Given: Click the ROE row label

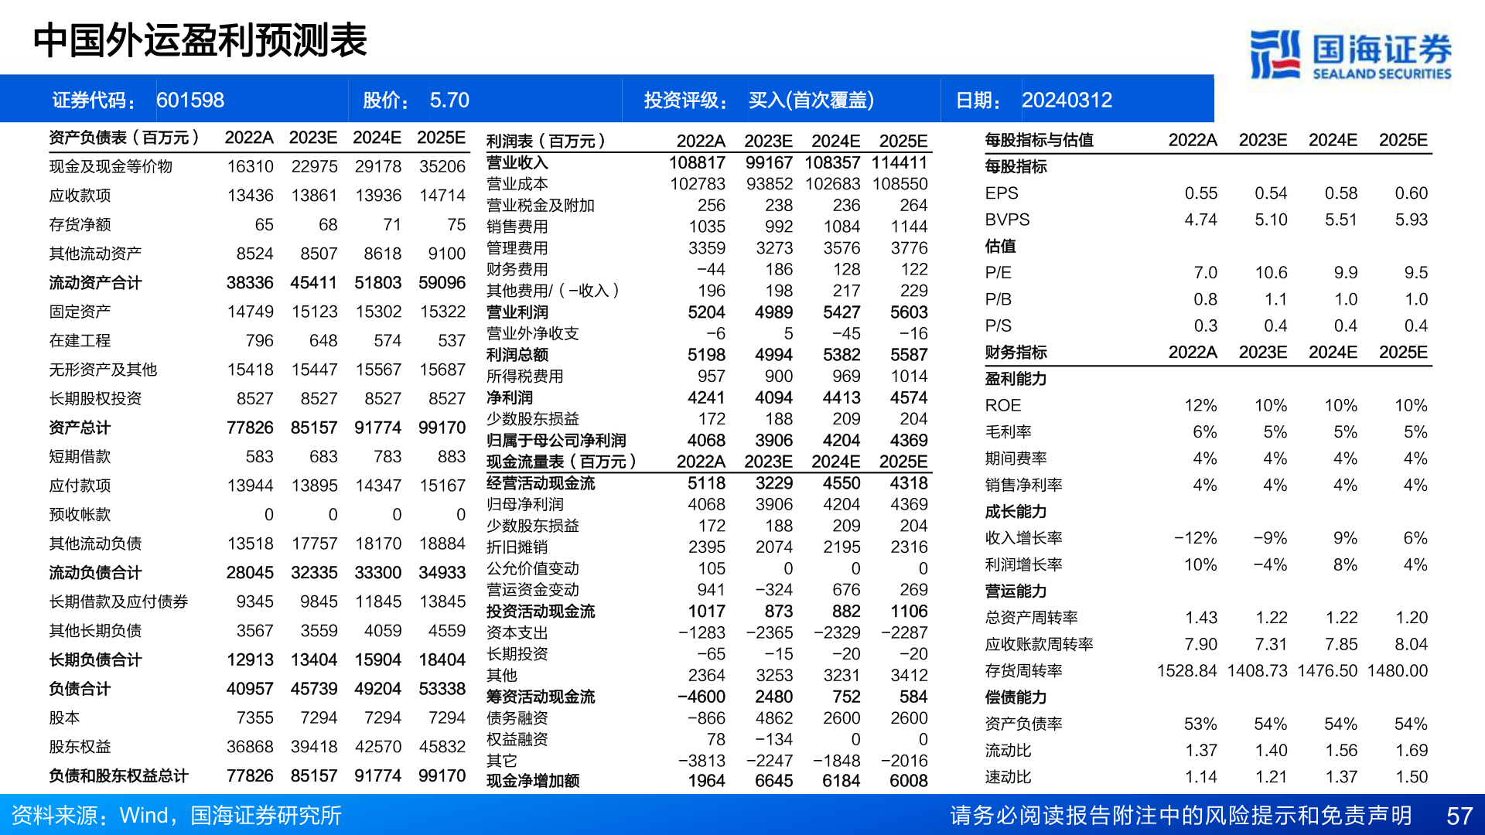Looking at the screenshot, I should (x=1002, y=406).
